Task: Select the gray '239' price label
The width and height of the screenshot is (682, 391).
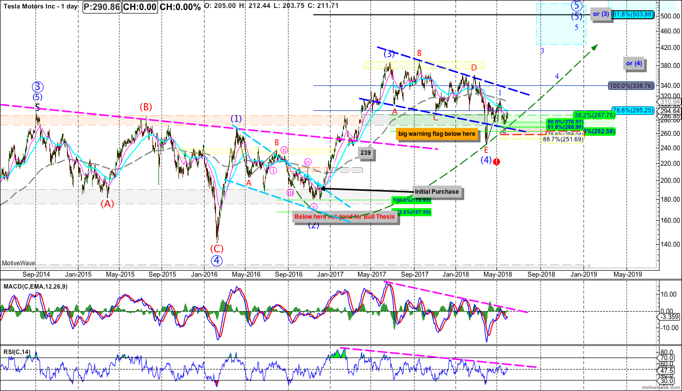Action: click(x=366, y=154)
